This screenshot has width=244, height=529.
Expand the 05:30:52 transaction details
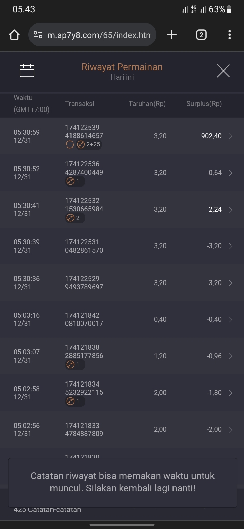pyautogui.click(x=231, y=173)
